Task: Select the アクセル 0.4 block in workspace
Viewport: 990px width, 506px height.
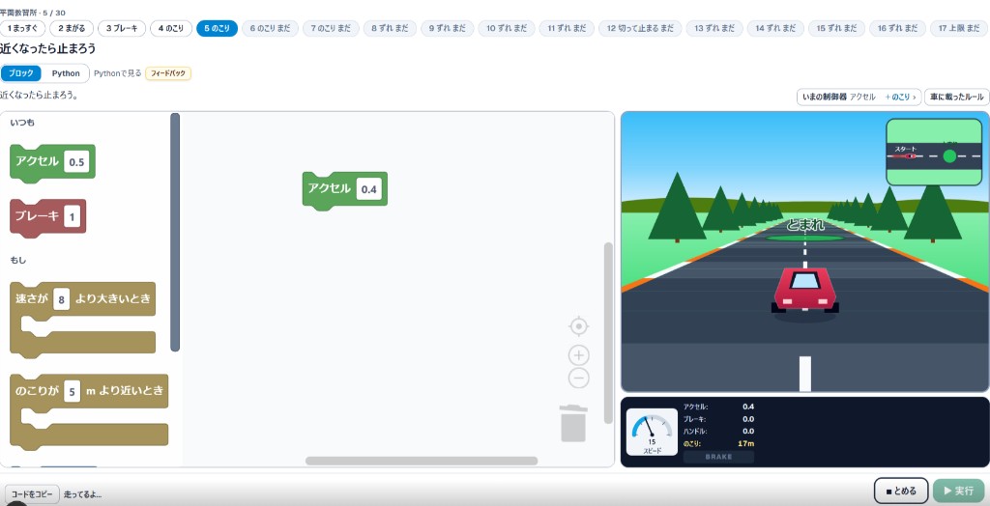Action: [329, 188]
